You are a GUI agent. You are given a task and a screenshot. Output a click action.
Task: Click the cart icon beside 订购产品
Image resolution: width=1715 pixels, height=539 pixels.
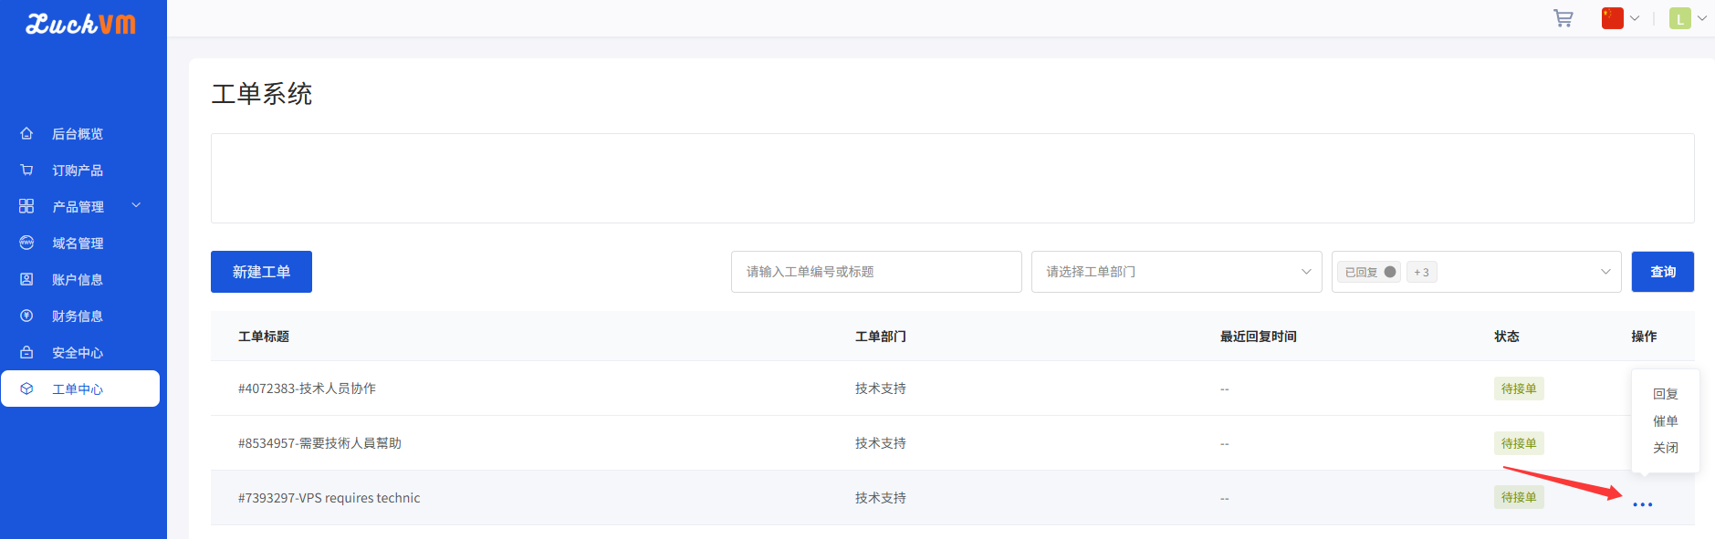tap(26, 170)
